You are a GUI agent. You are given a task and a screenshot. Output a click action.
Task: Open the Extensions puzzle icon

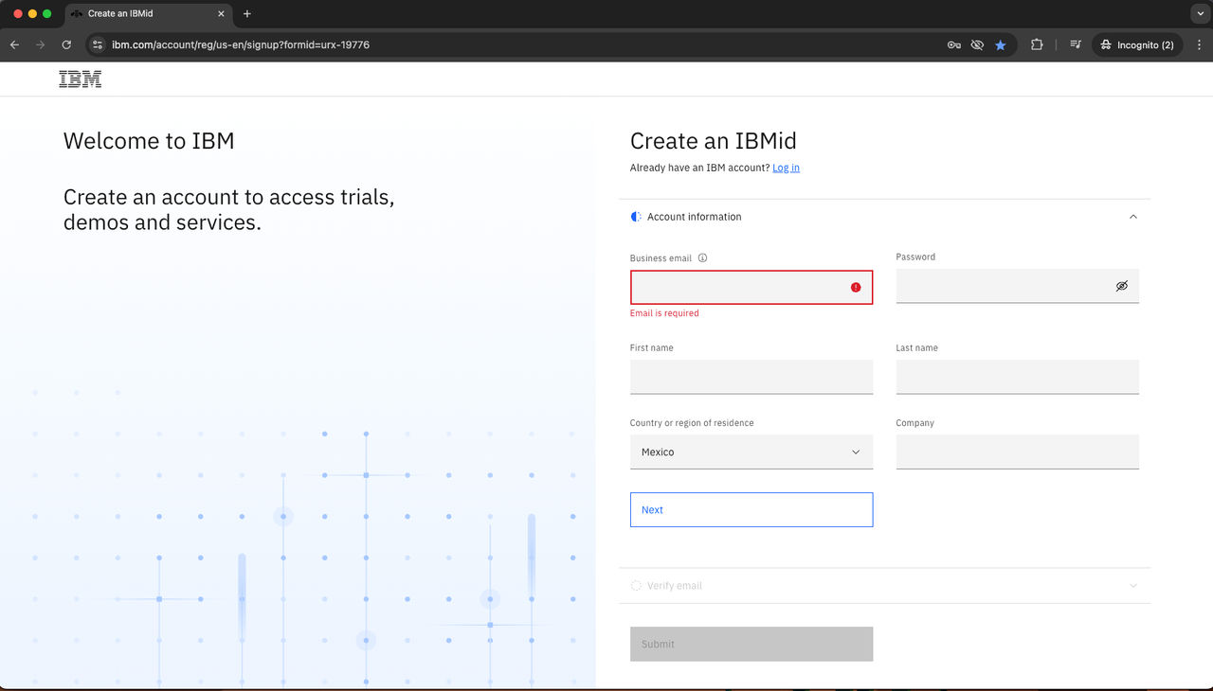click(1037, 44)
